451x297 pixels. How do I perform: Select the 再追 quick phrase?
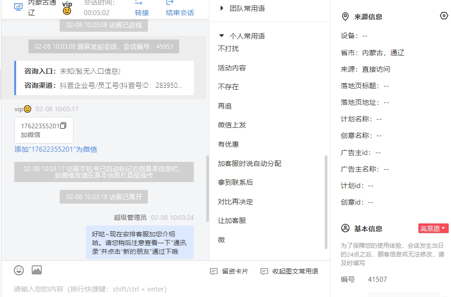(225, 106)
